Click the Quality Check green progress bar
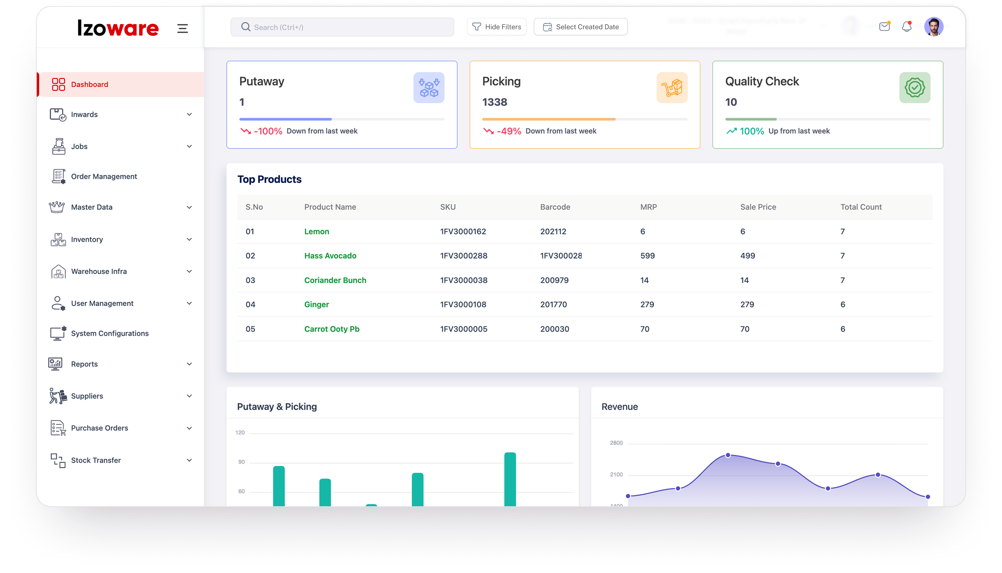The width and height of the screenshot is (1002, 573). click(x=750, y=119)
